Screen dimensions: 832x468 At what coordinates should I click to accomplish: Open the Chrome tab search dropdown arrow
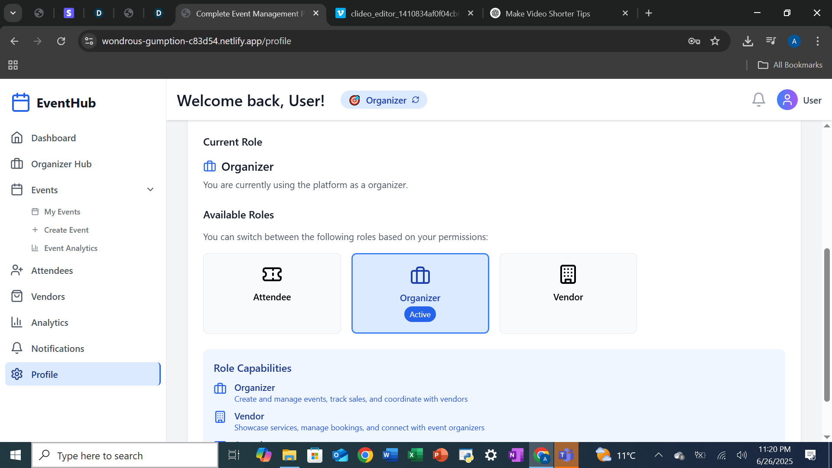[13, 13]
